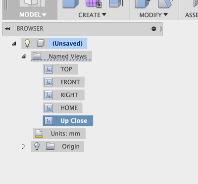Click the HOME named view icon
Viewport: 198px width, 184px height.
click(49, 108)
